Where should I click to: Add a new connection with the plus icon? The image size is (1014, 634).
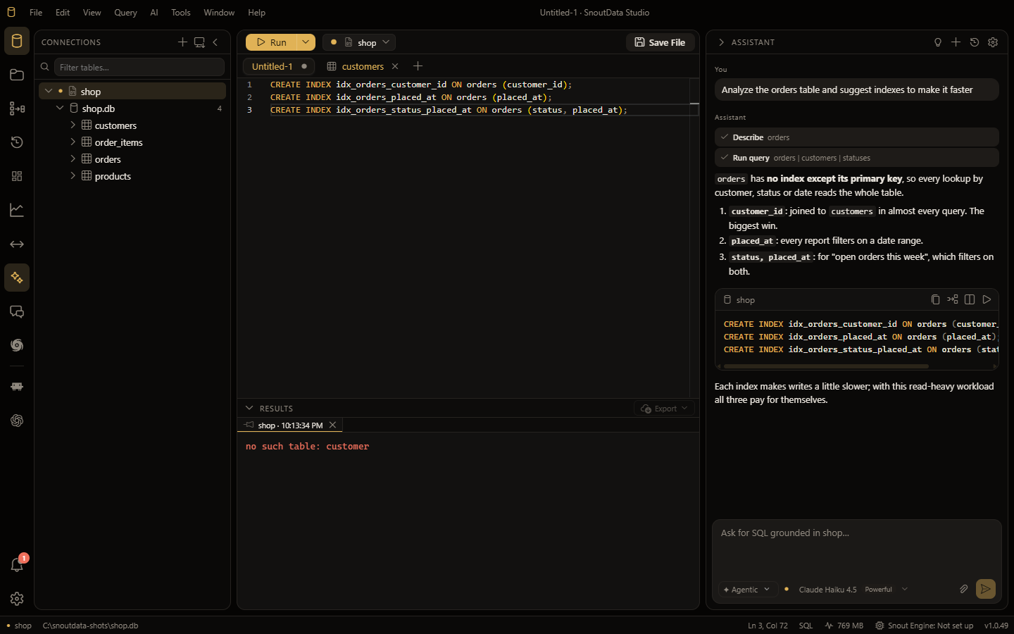pos(182,42)
